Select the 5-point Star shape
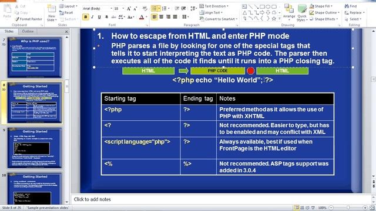The height and width of the screenshot is (211, 376). [274, 18]
